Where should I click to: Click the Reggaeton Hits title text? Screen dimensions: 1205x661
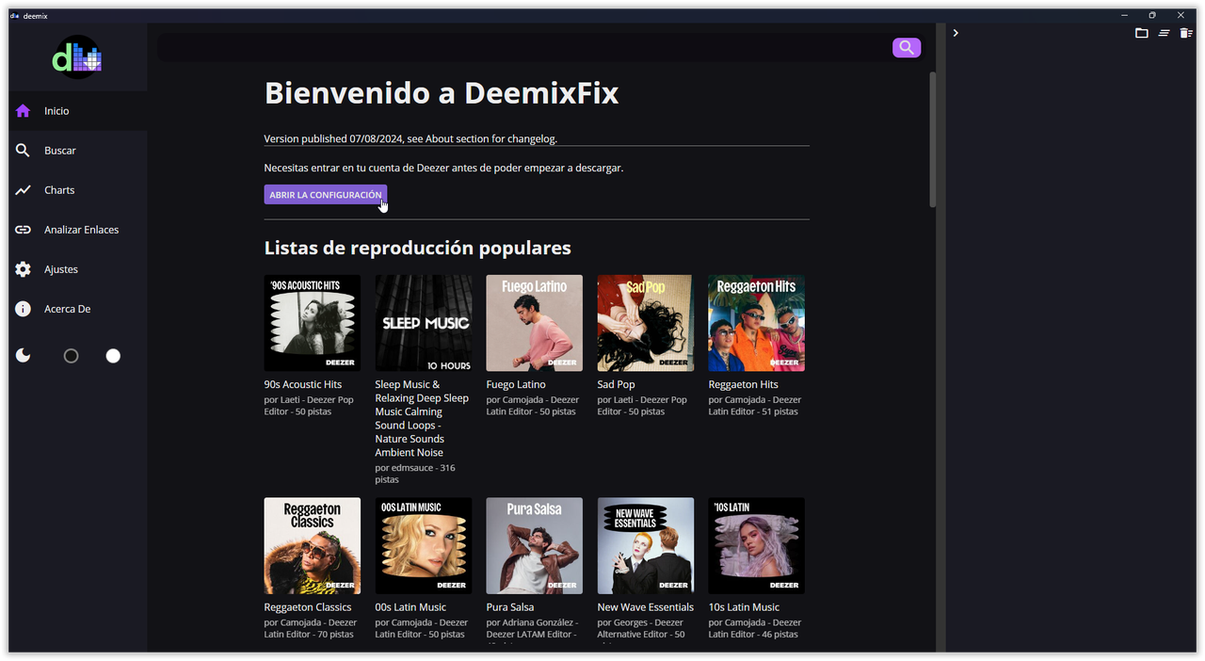744,385
